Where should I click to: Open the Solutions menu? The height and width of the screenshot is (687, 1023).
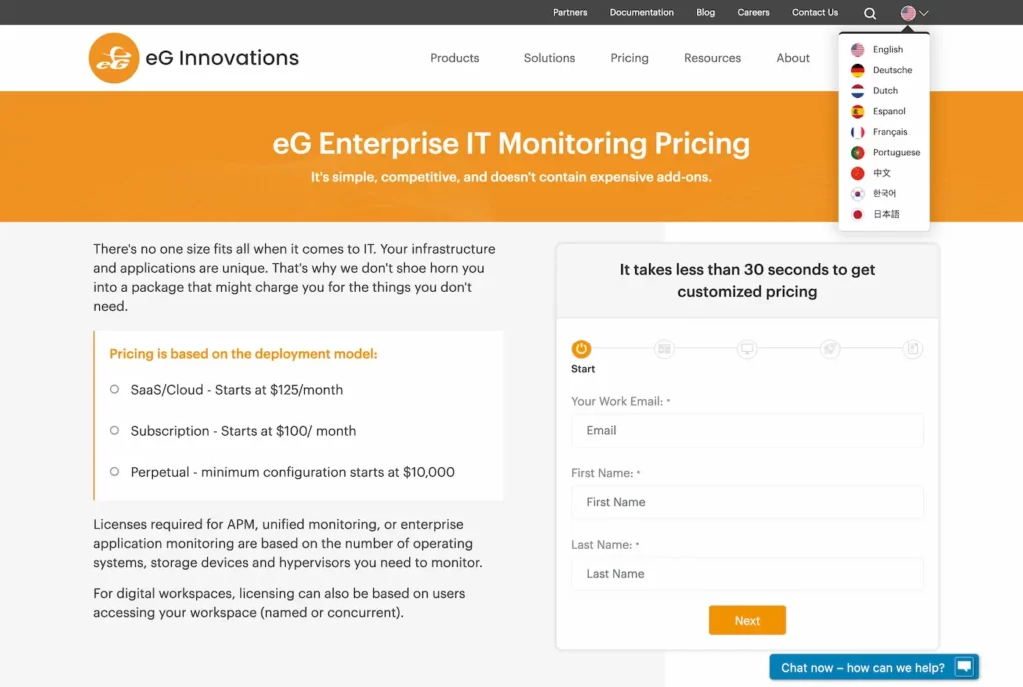pyautogui.click(x=548, y=58)
